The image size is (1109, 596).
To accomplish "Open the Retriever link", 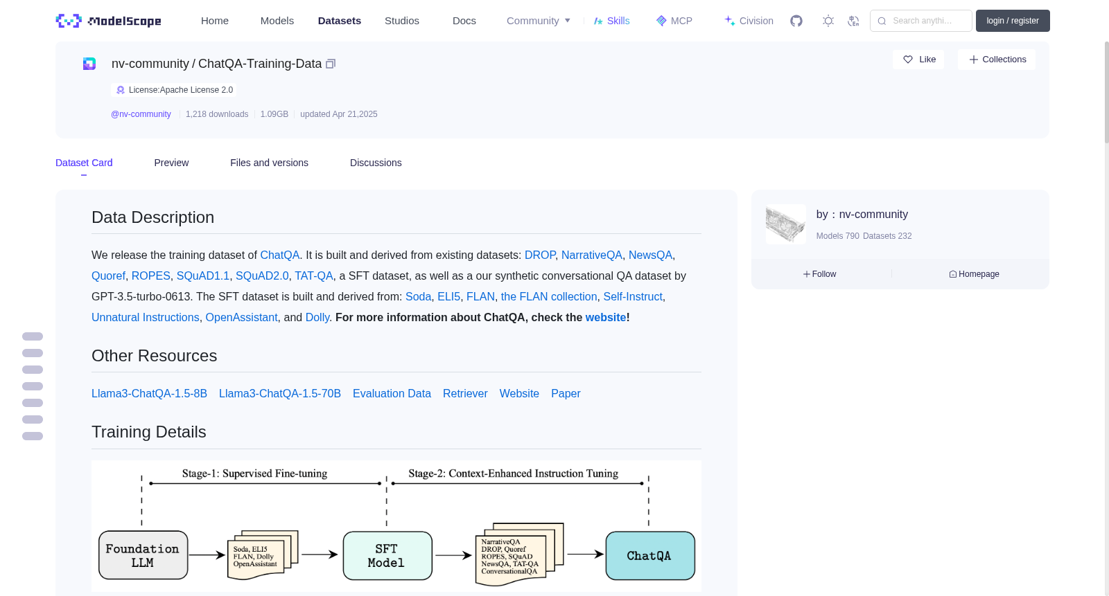I will (465, 394).
